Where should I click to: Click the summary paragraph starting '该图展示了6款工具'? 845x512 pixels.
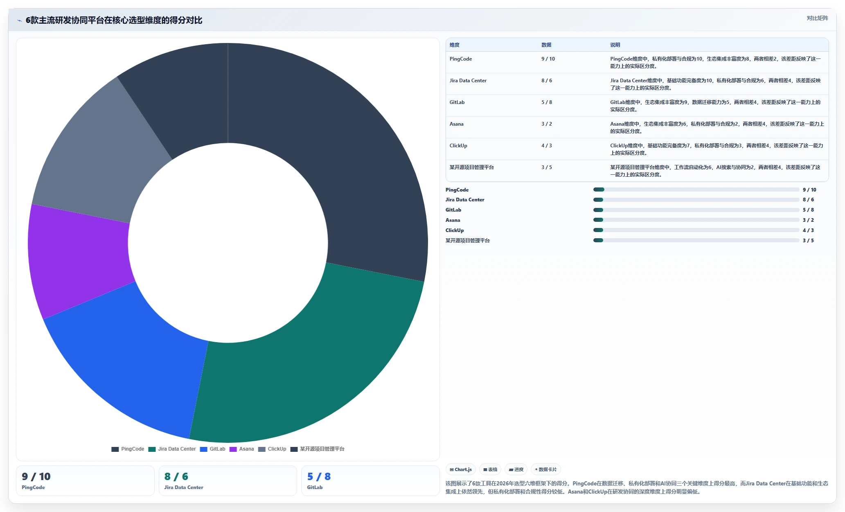(637, 487)
